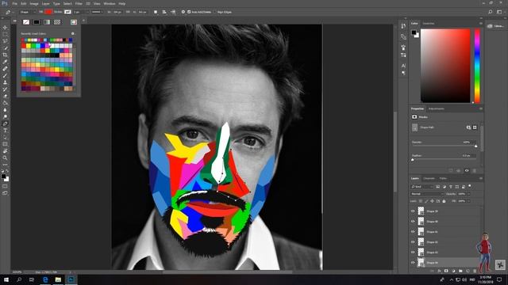Select the Rectangular Marquee tool

pyautogui.click(x=5, y=34)
